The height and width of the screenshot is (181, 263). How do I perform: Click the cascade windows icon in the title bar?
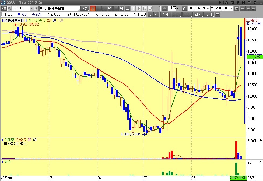pos(249,2)
